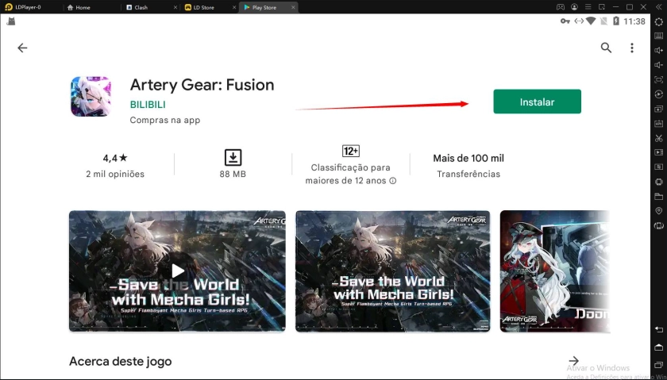Expand Acerca deste jogo arrow
Screen dimensions: 667x380
coord(574,361)
